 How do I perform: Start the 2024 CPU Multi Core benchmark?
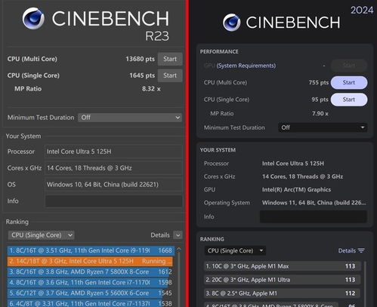349,82
